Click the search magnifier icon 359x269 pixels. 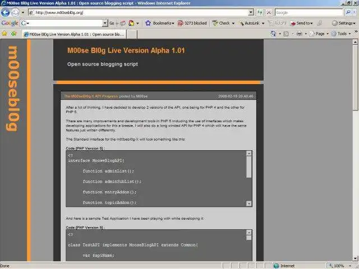click(348, 12)
